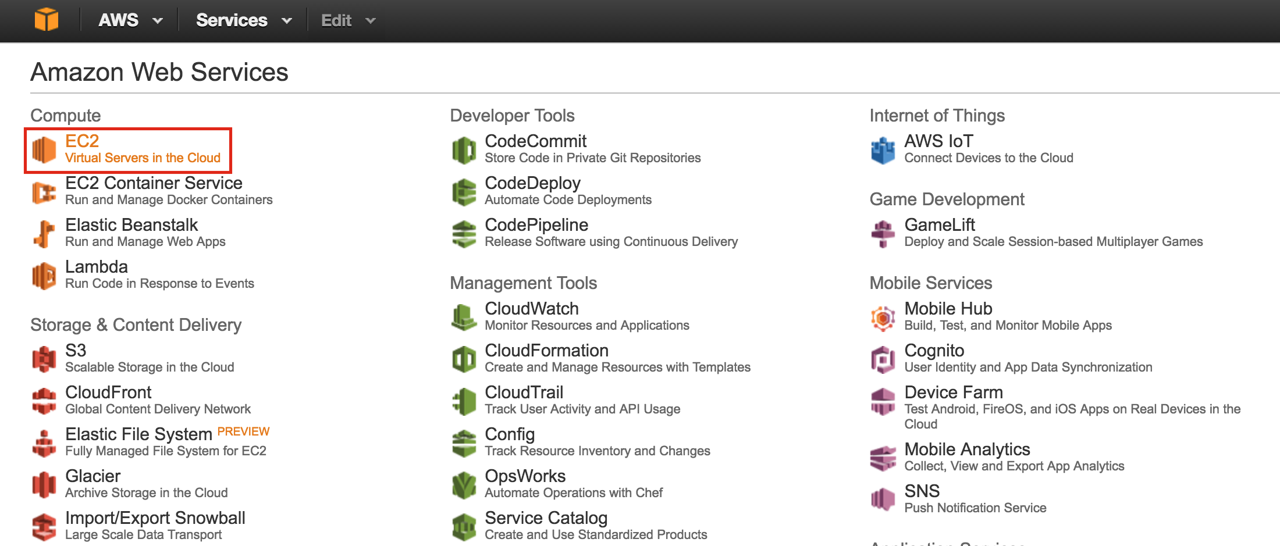Open the EC2 link

click(x=82, y=141)
